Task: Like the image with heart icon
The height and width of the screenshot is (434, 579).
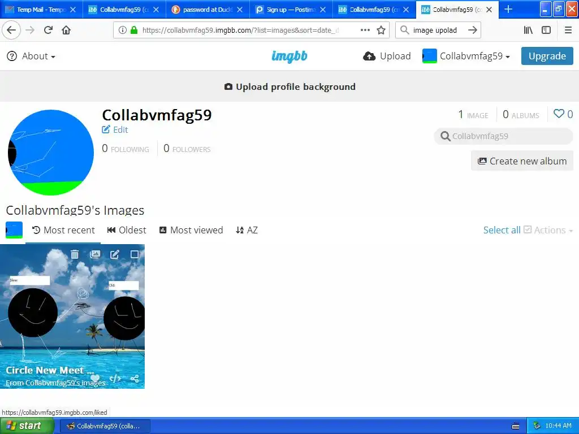Action: (95, 378)
